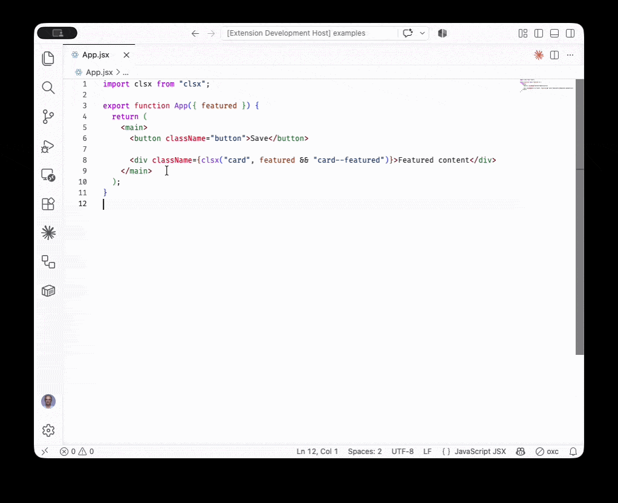This screenshot has height=503, width=618.
Task: Change file encoding UTF-8
Action: 402,452
